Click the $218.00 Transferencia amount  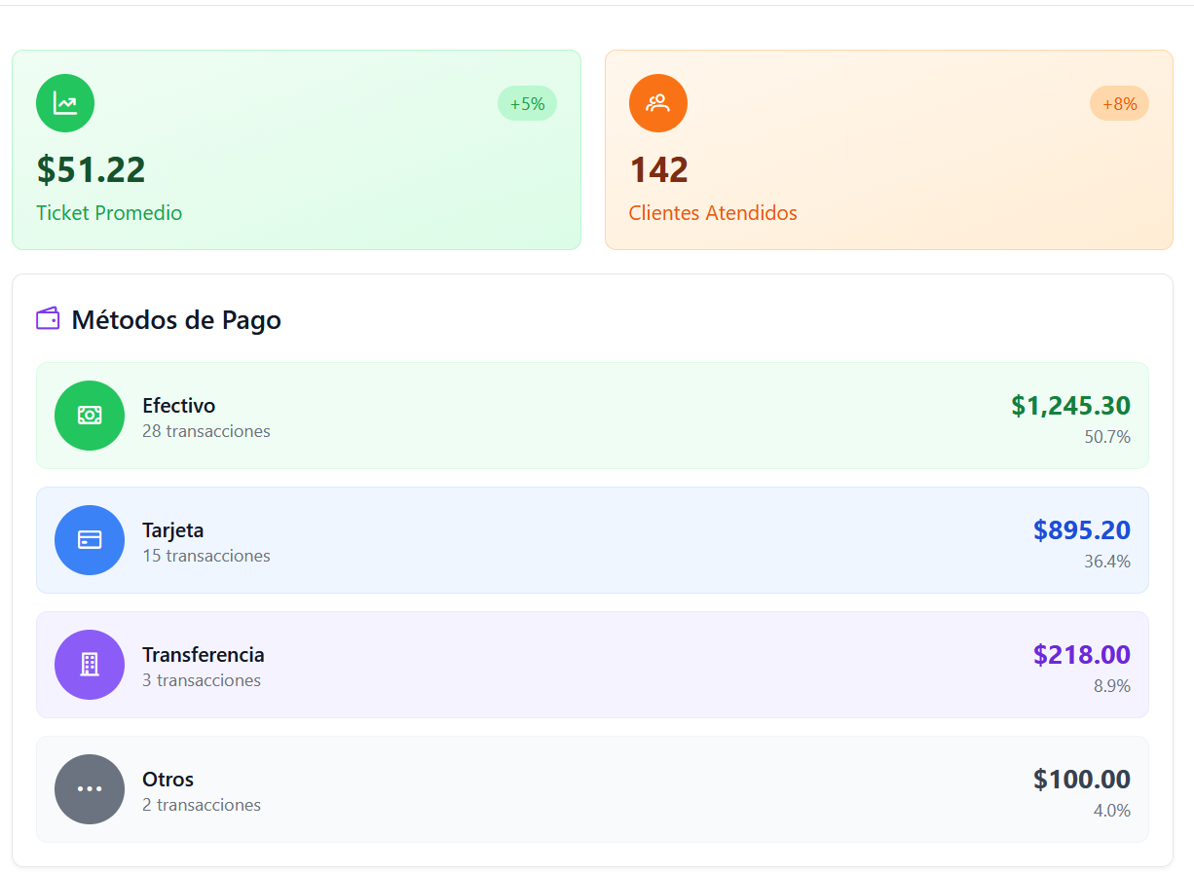(1081, 655)
